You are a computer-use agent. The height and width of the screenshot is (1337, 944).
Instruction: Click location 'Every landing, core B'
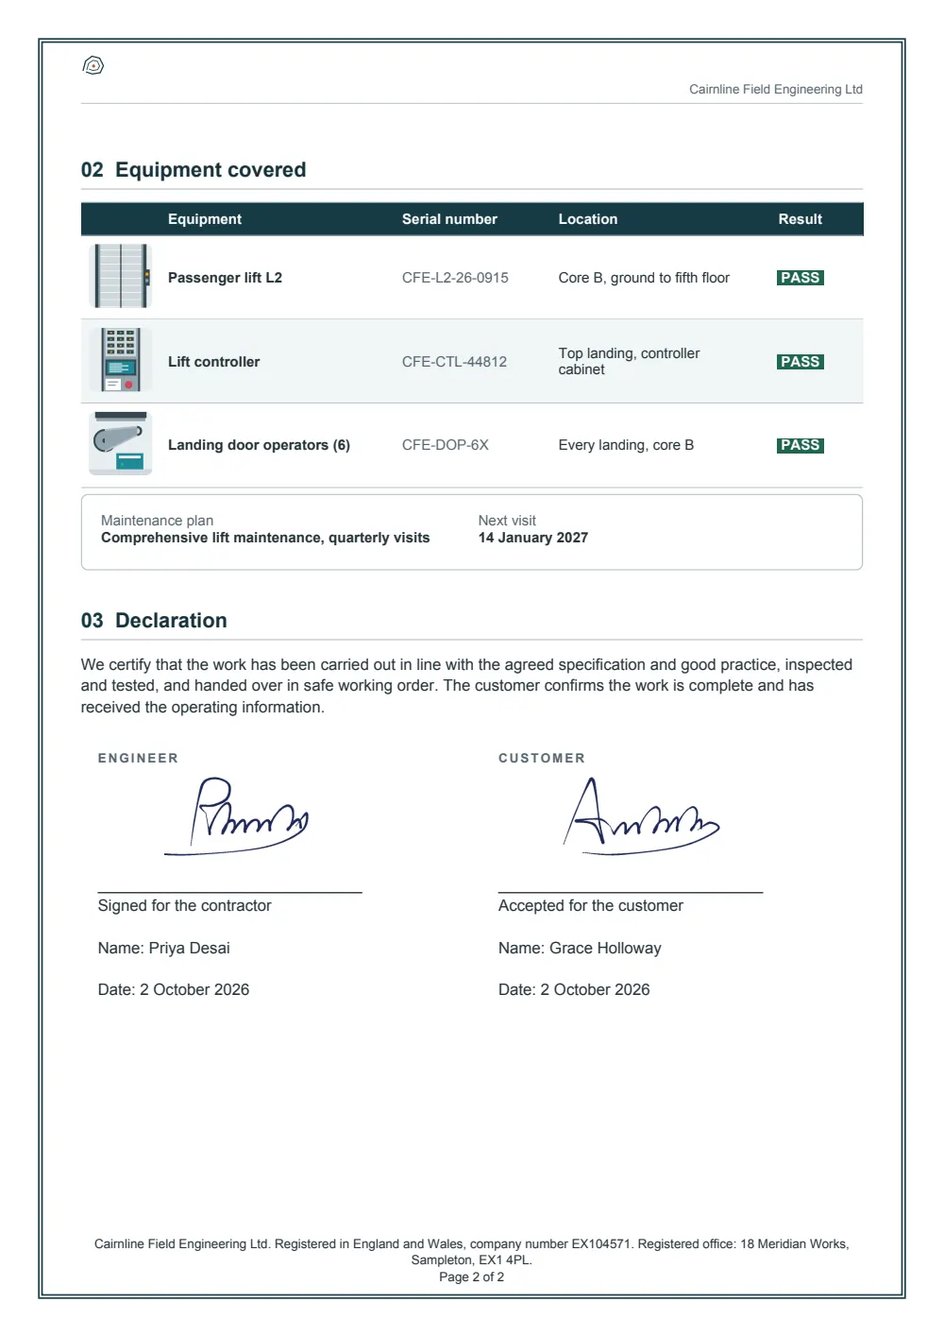(626, 445)
